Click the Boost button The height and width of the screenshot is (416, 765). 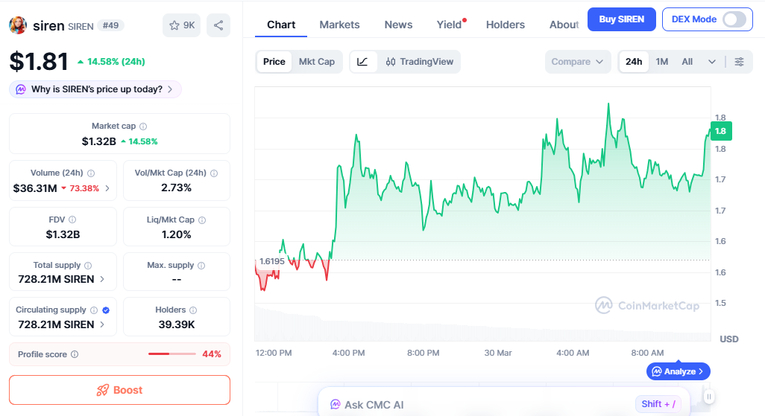point(119,390)
